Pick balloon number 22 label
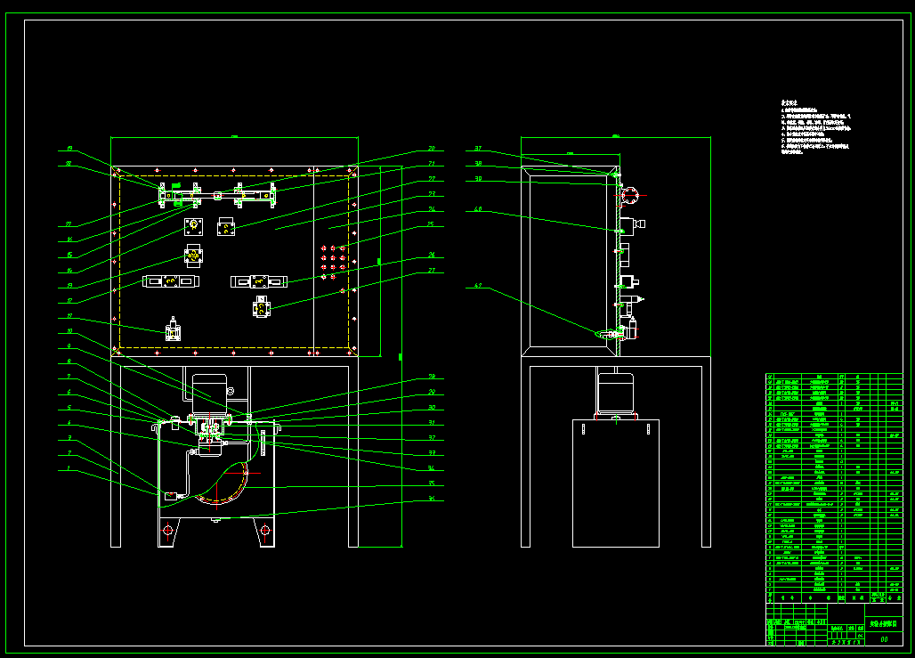 (x=432, y=179)
